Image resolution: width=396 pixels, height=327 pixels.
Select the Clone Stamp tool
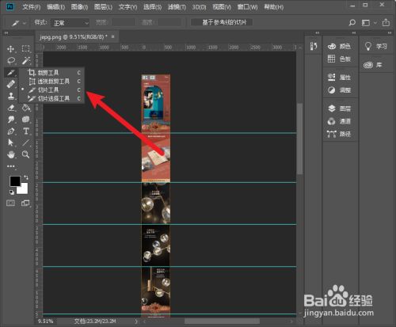coord(11,96)
